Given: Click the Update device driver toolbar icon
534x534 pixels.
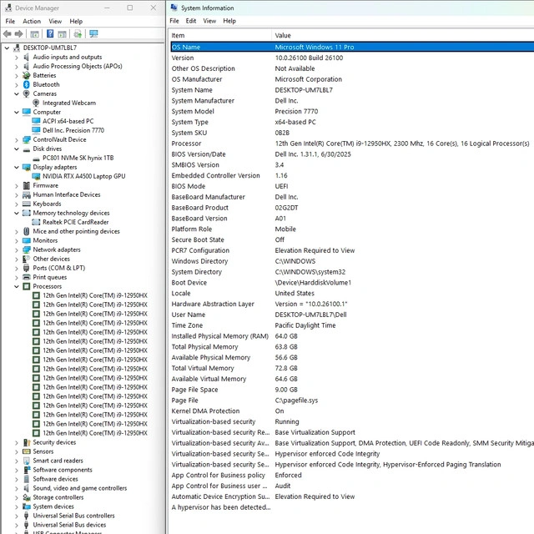Looking at the screenshot, I should [78, 34].
